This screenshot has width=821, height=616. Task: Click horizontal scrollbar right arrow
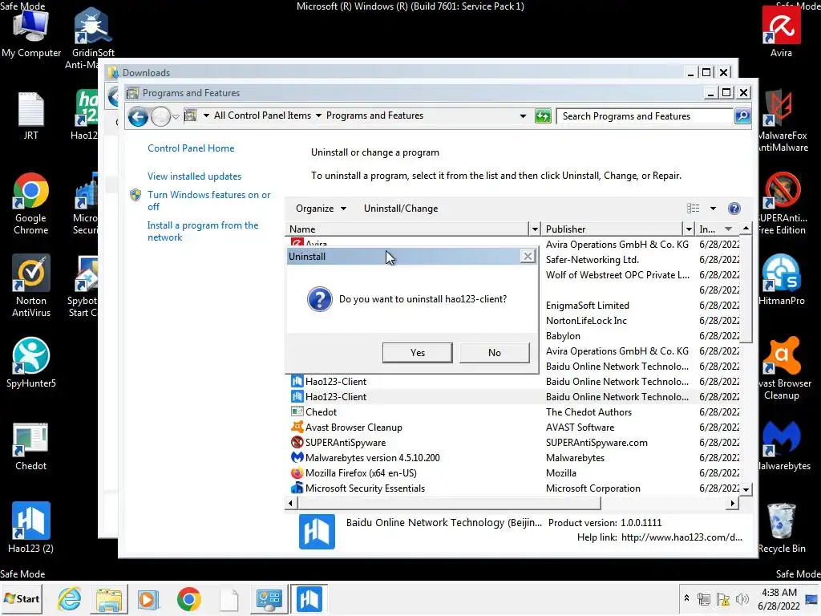tap(732, 504)
